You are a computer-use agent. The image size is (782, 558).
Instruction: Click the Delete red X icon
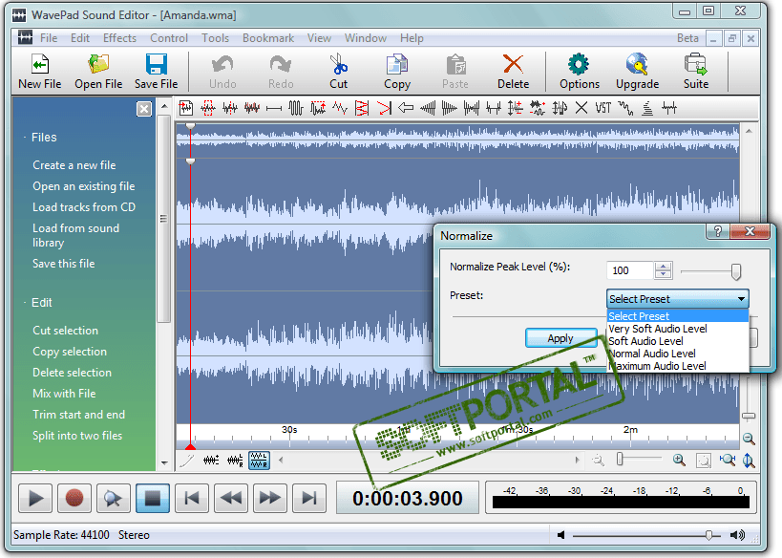coord(513,64)
